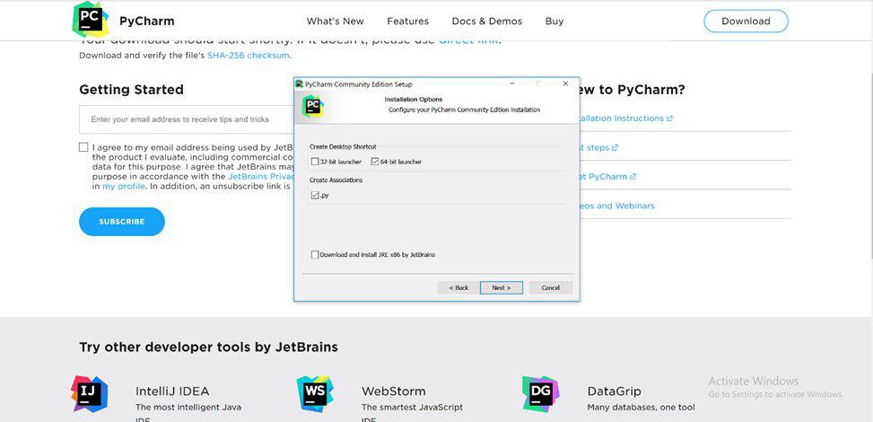Click the PyCharm logo inside setup dialog

(x=311, y=106)
